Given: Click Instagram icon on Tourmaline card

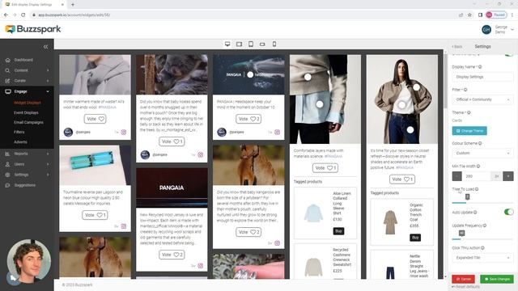Looking at the screenshot, I should click(124, 226).
